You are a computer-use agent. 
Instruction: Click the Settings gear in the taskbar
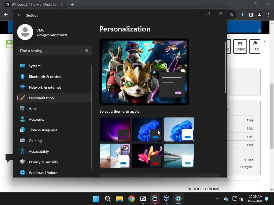pyautogui.click(x=178, y=199)
